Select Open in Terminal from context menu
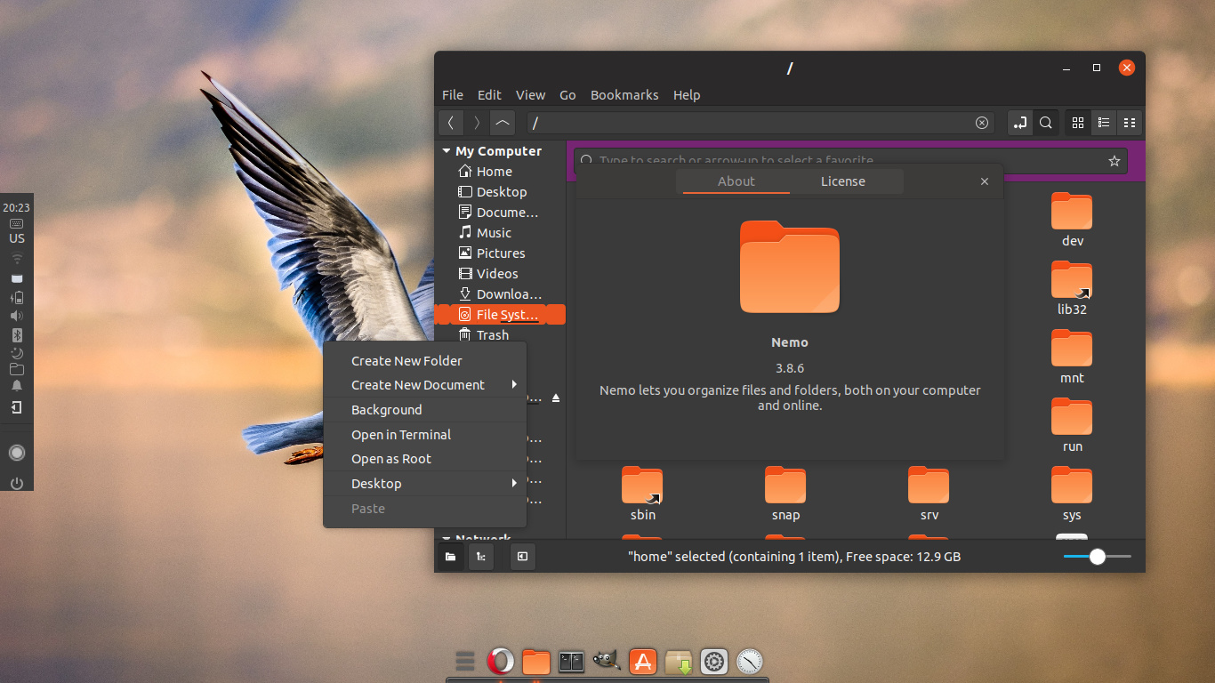Screen dimensions: 1215x683 point(401,435)
